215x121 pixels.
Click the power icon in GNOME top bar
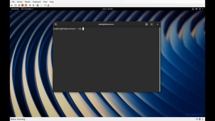(200, 9)
